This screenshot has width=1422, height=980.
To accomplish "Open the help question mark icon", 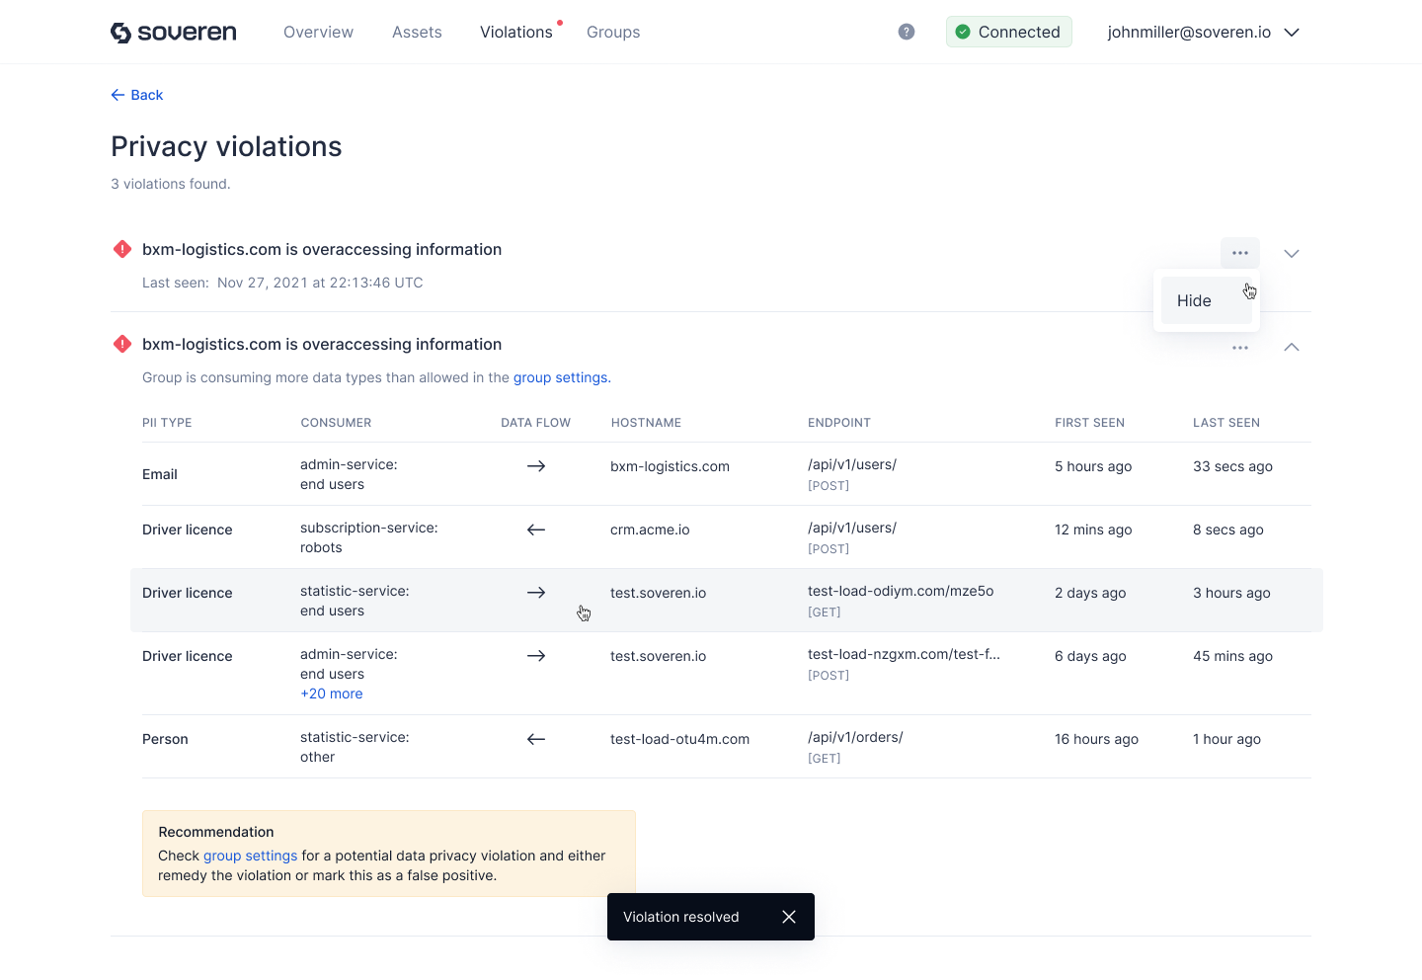I will [907, 32].
